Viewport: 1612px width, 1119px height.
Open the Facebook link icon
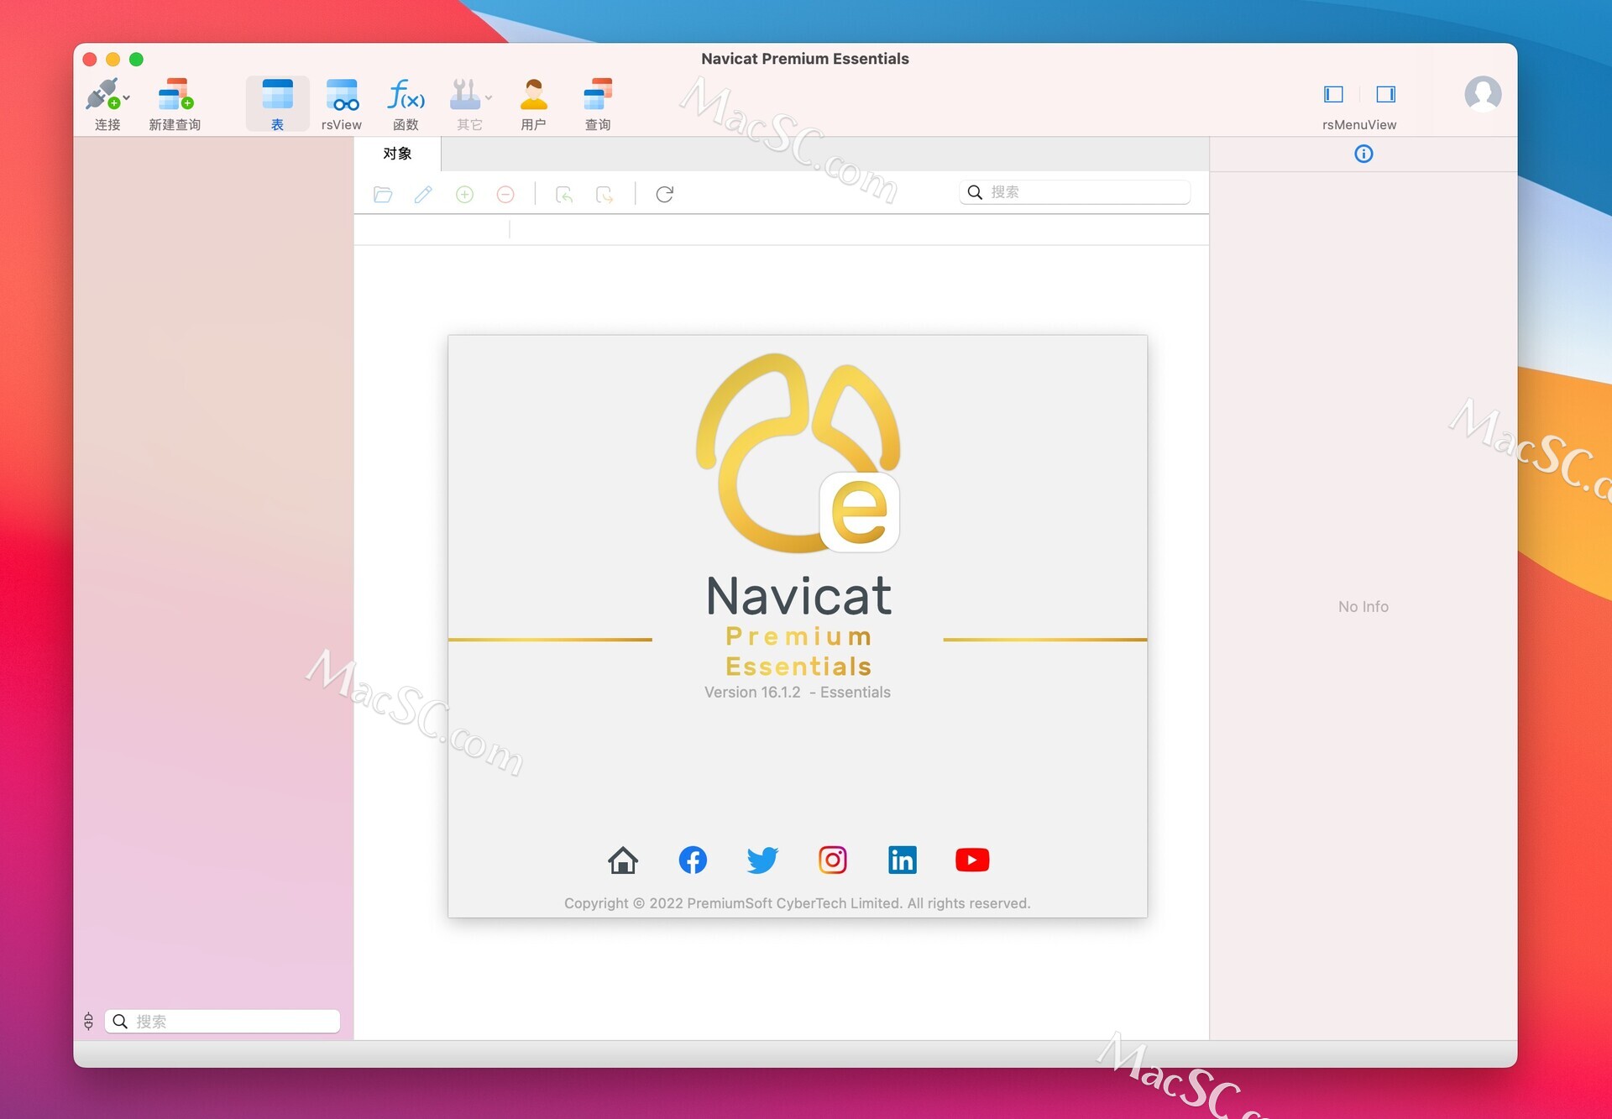point(693,860)
